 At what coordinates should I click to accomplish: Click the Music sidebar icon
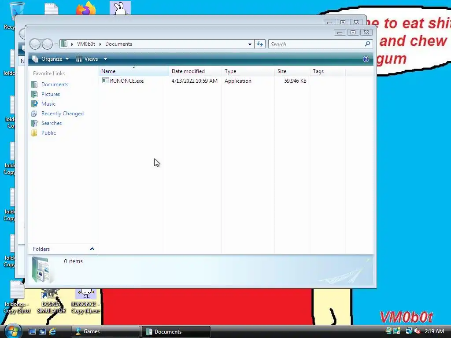[x=34, y=104]
